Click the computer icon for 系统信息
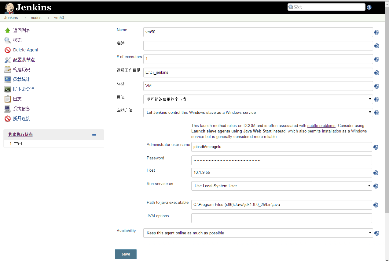389x261 pixels. pyautogui.click(x=8, y=109)
